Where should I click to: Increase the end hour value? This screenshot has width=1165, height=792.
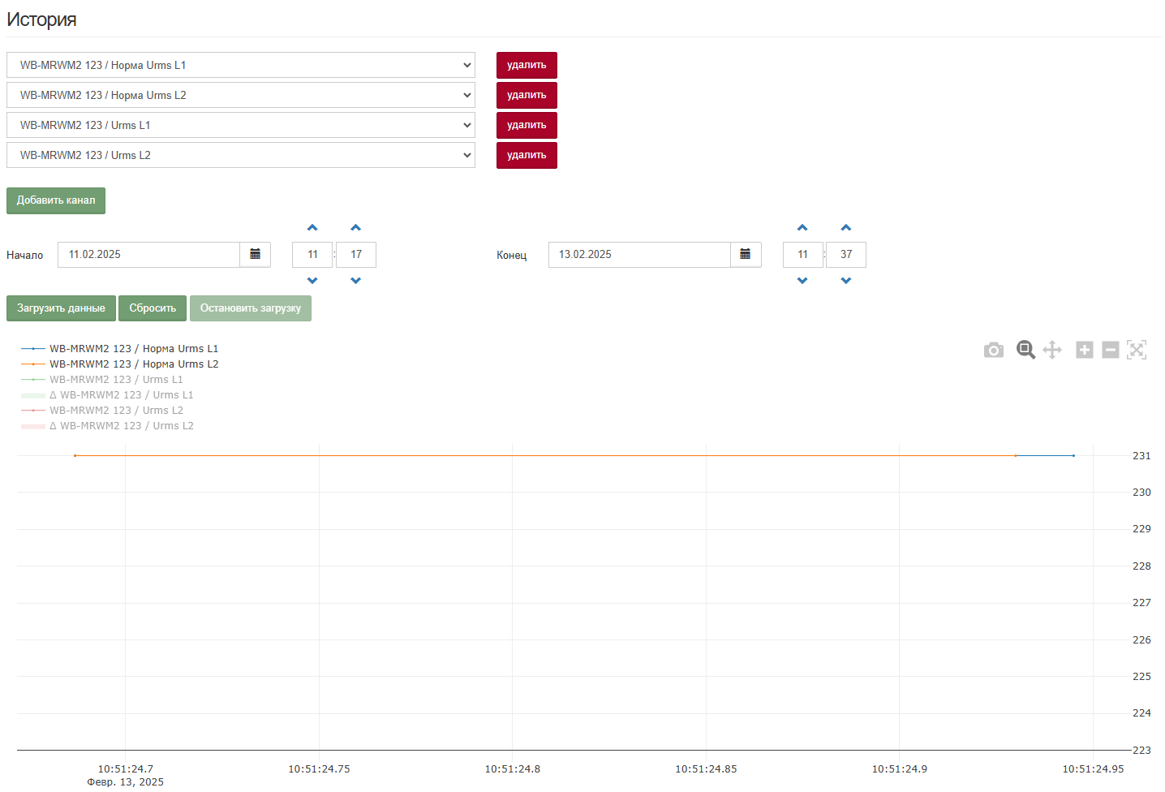tap(802, 228)
